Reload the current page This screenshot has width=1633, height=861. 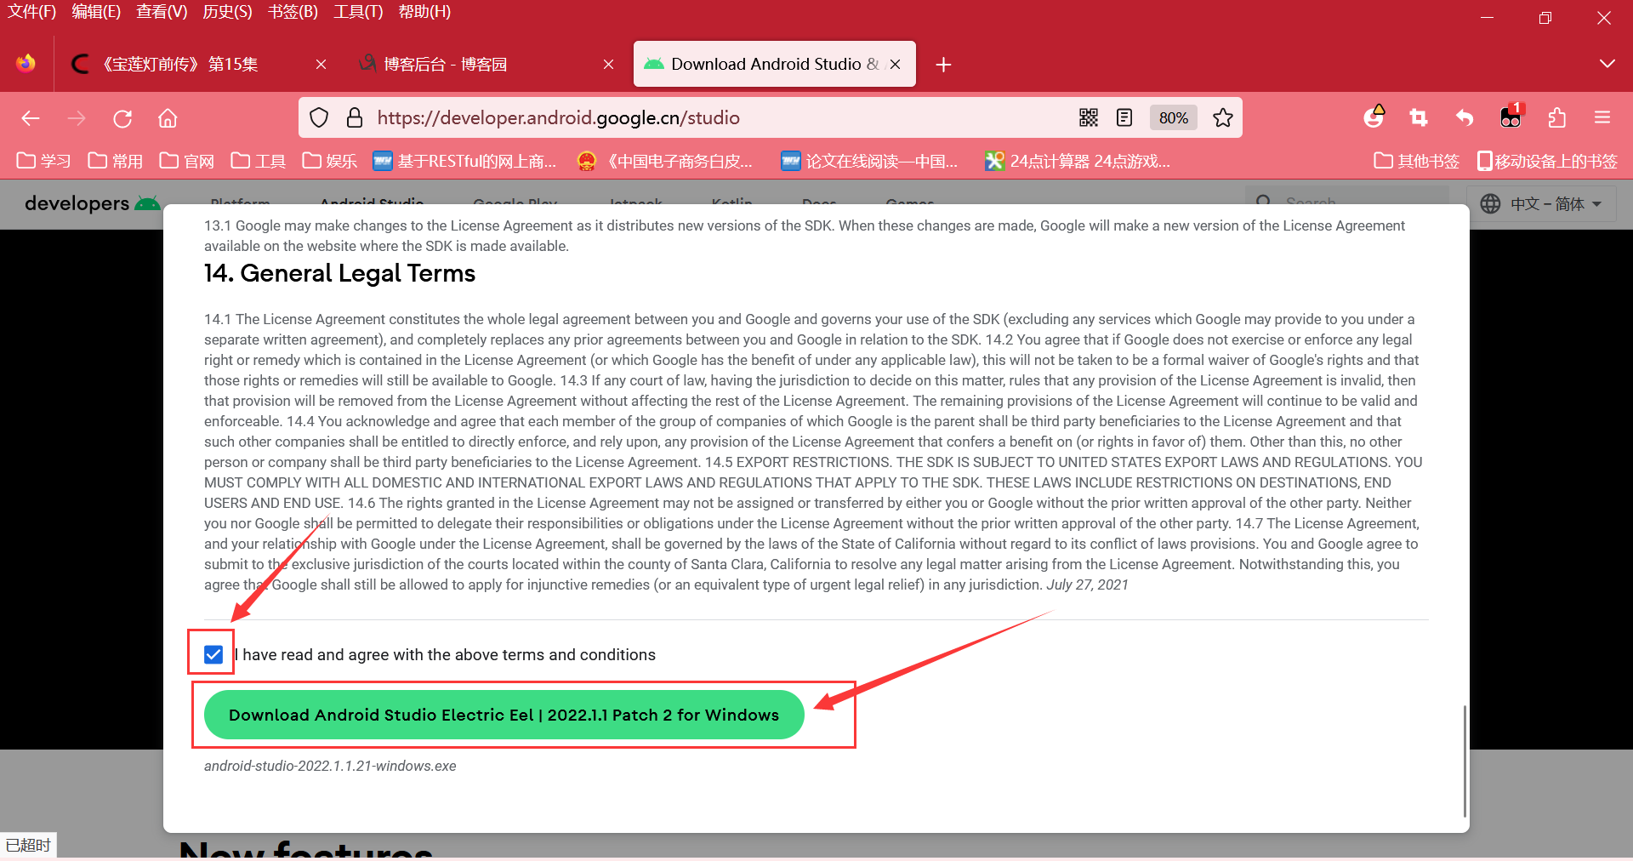point(122,118)
